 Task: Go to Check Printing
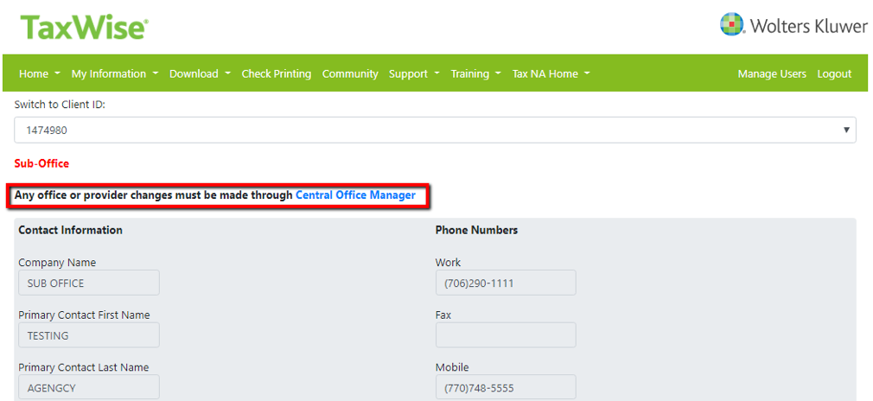pos(276,73)
